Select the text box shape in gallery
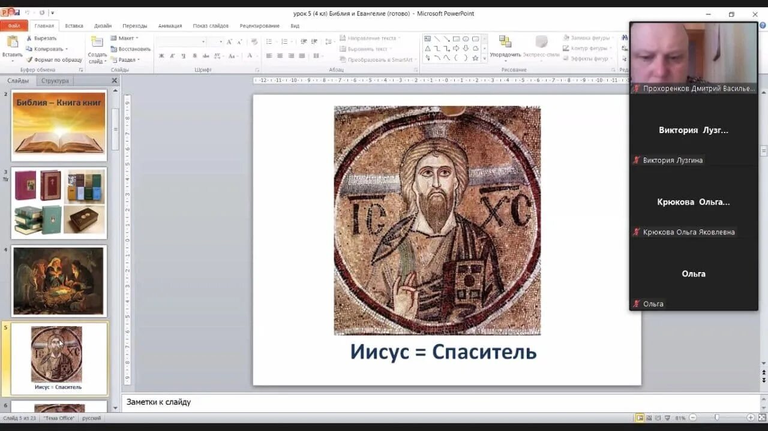768x431 pixels. [x=428, y=39]
